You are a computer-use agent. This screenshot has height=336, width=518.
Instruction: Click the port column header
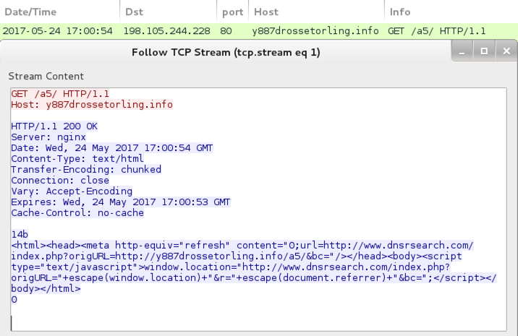[x=232, y=12]
